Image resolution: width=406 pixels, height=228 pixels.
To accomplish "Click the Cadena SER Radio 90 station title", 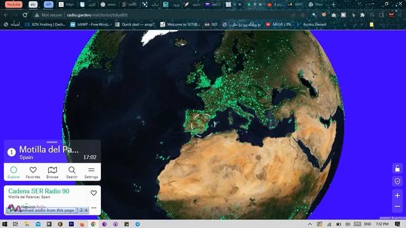I will (39, 191).
